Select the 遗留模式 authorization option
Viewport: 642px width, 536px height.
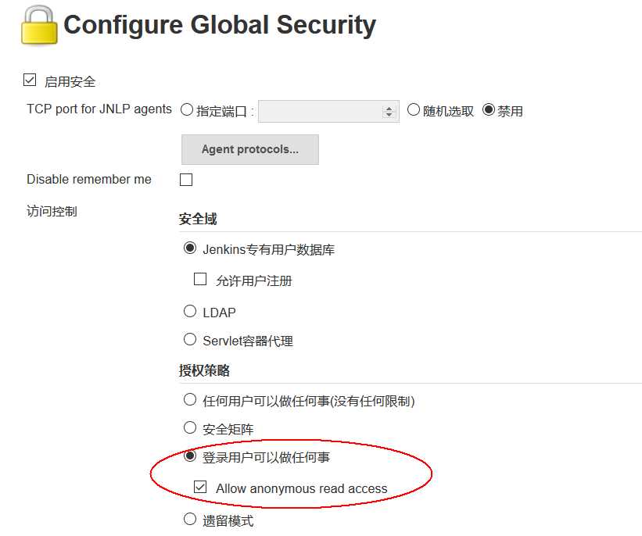[189, 520]
